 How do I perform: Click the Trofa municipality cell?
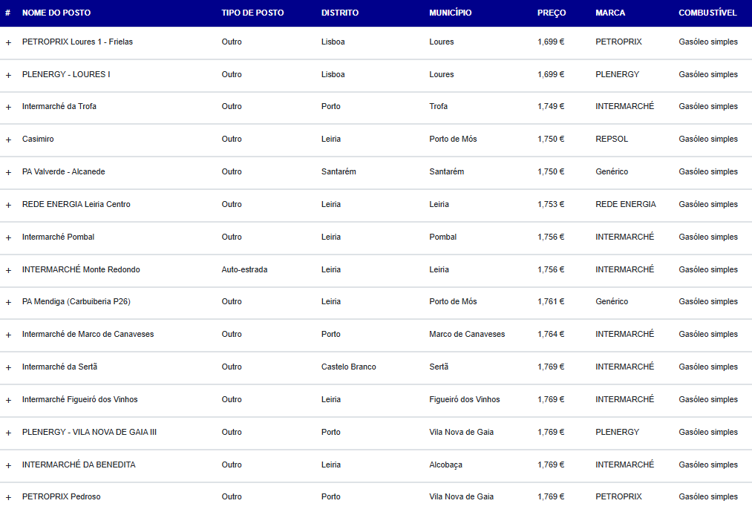click(438, 106)
